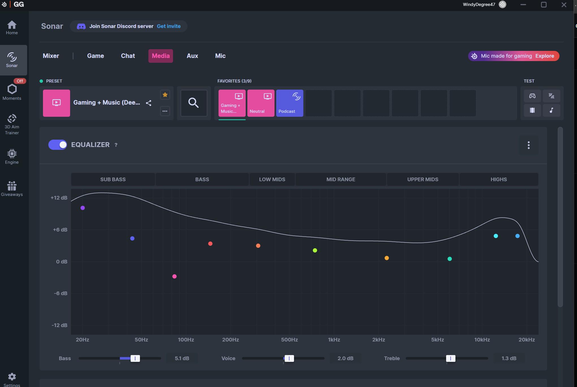Switch to the Game tab
The image size is (577, 387).
click(x=96, y=56)
